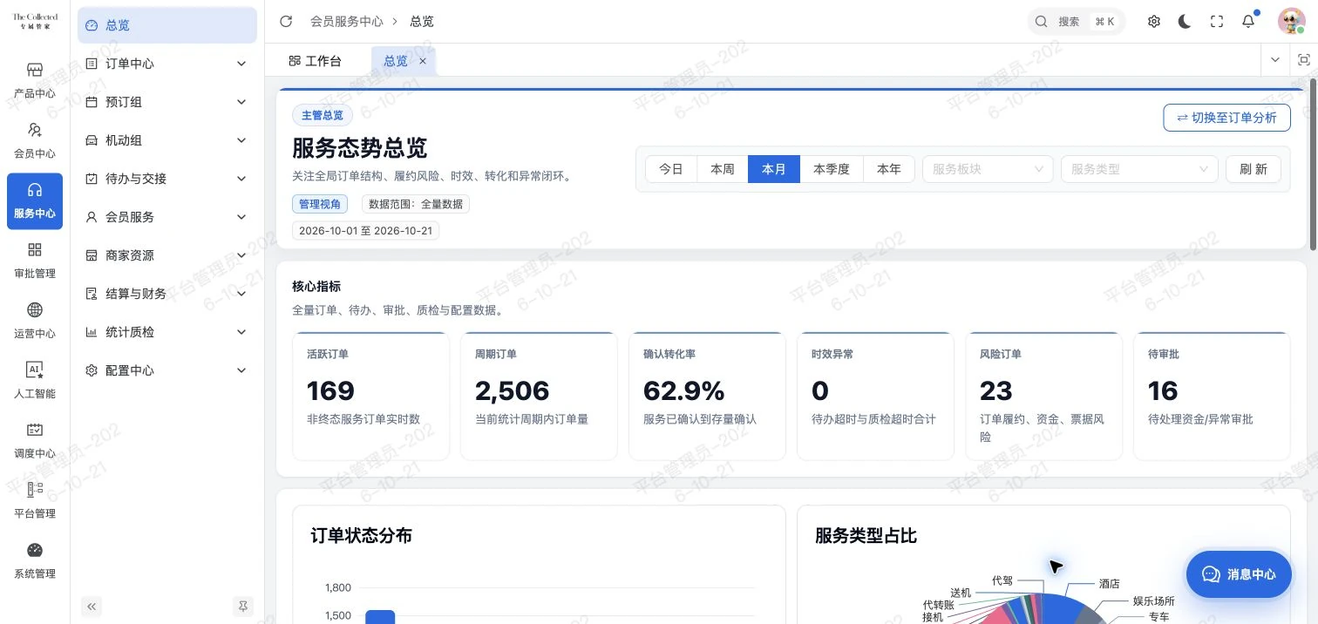Open 平台管理 in the left rail
This screenshot has width=1318, height=624.
pyautogui.click(x=35, y=501)
